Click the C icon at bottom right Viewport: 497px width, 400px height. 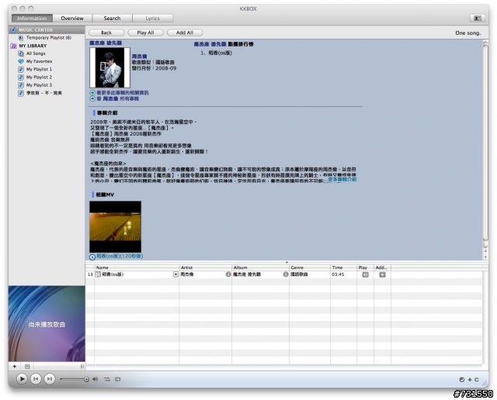pyautogui.click(x=476, y=379)
